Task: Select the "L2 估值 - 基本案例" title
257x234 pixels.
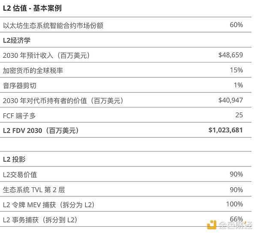Action: 34,9
